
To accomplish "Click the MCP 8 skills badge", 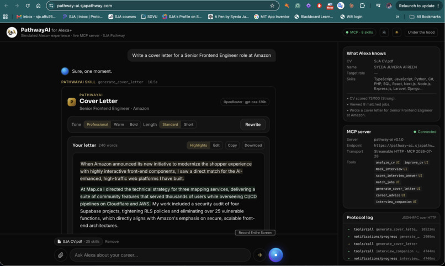I will [x=359, y=33].
